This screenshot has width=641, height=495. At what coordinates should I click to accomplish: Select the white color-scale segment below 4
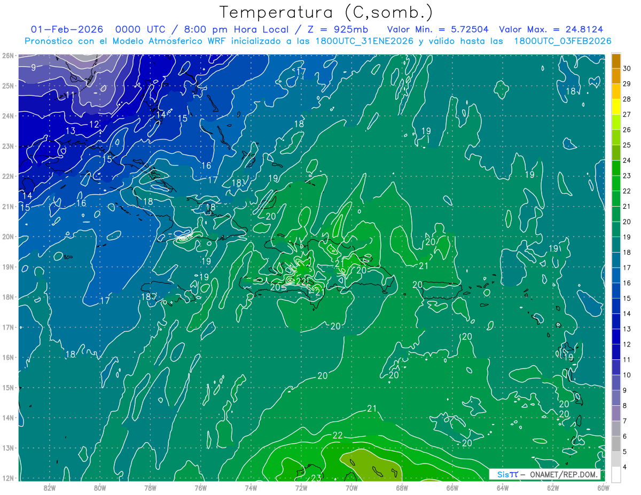[x=616, y=474]
